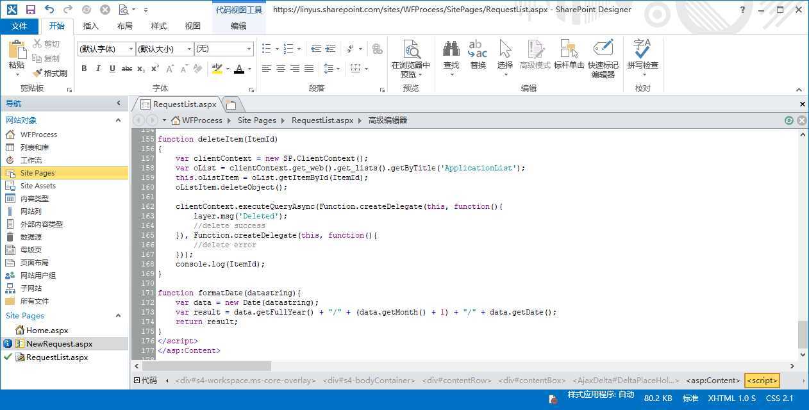
Task: Click the text highlight color swatch
Action: click(217, 69)
